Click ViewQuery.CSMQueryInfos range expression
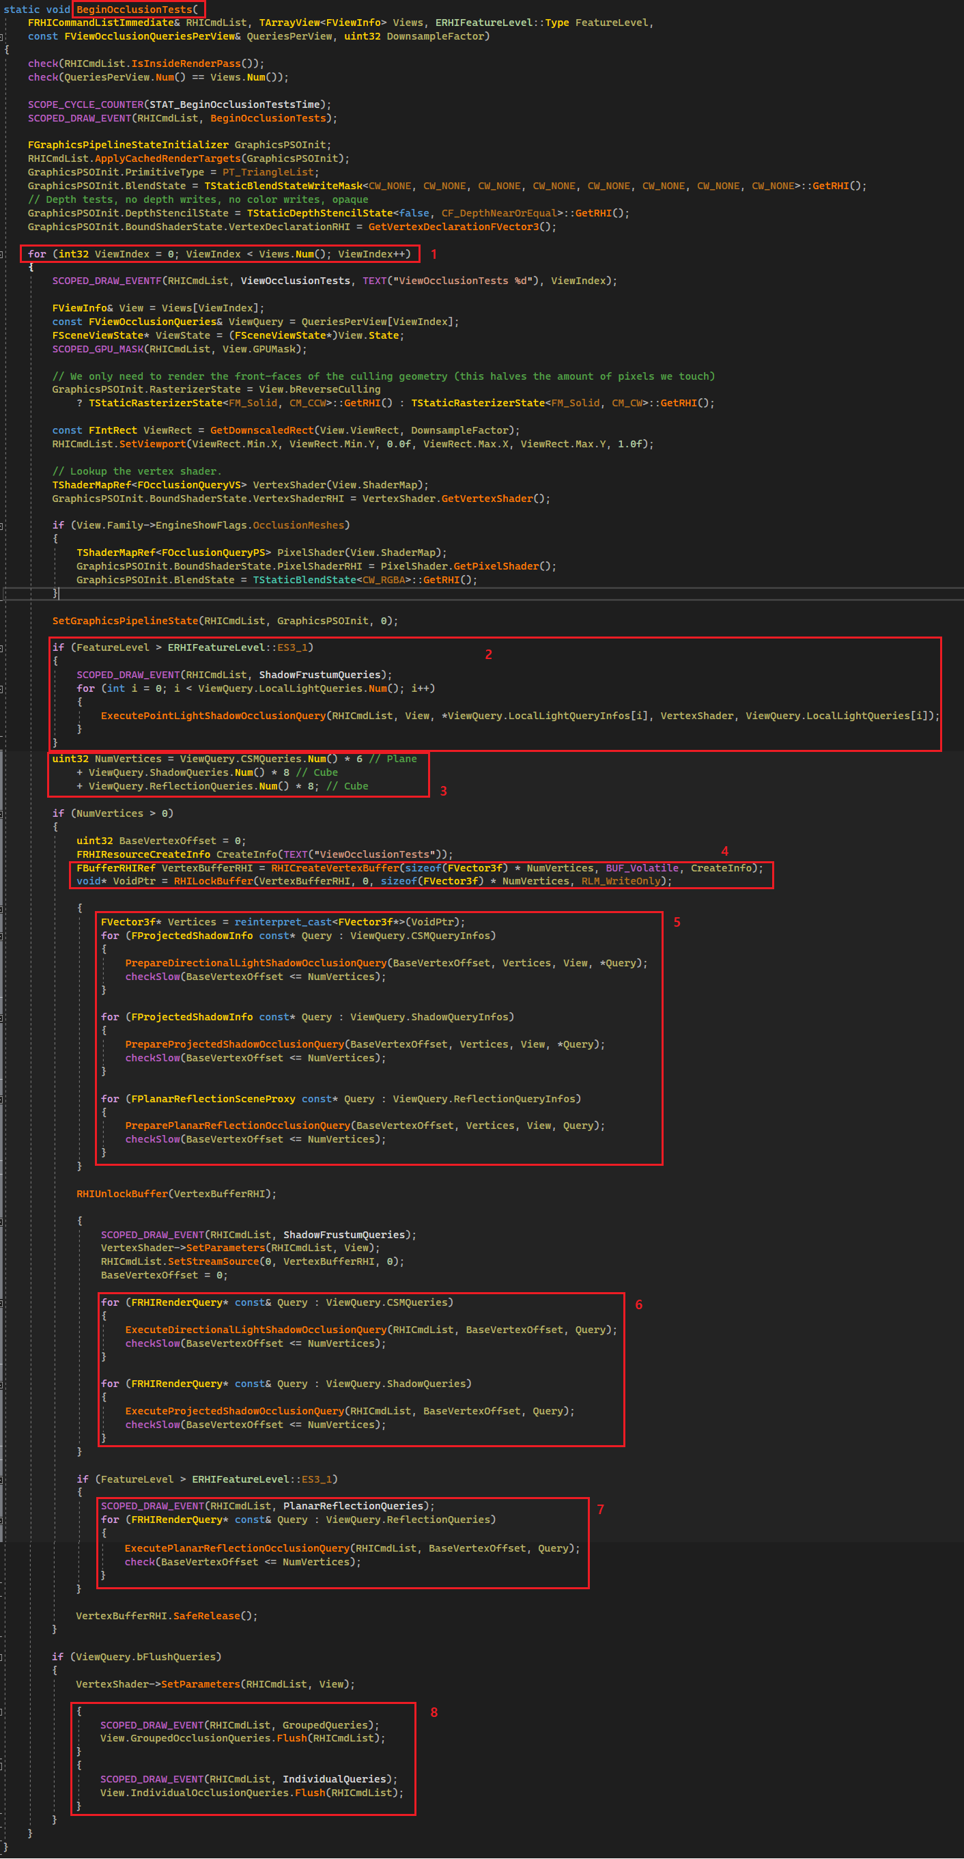The image size is (964, 1859). [x=421, y=937]
